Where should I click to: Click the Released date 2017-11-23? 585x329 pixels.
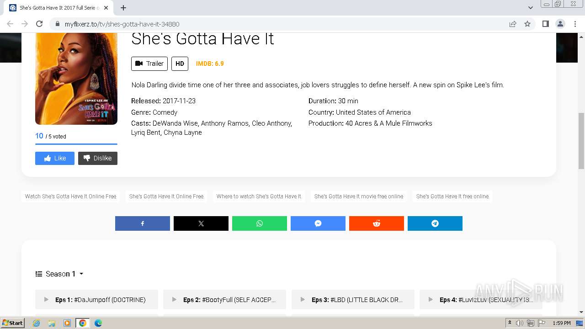(x=179, y=101)
